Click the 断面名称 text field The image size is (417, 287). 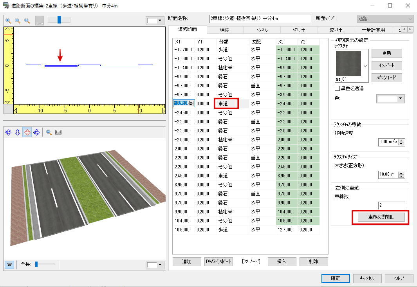point(260,18)
